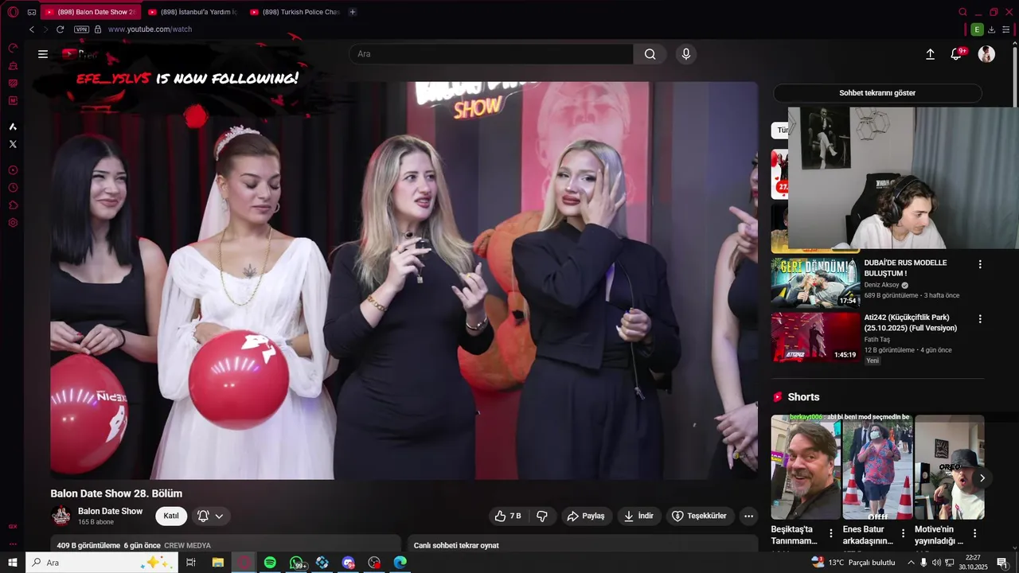Open Discord from the taskbar

click(348, 563)
